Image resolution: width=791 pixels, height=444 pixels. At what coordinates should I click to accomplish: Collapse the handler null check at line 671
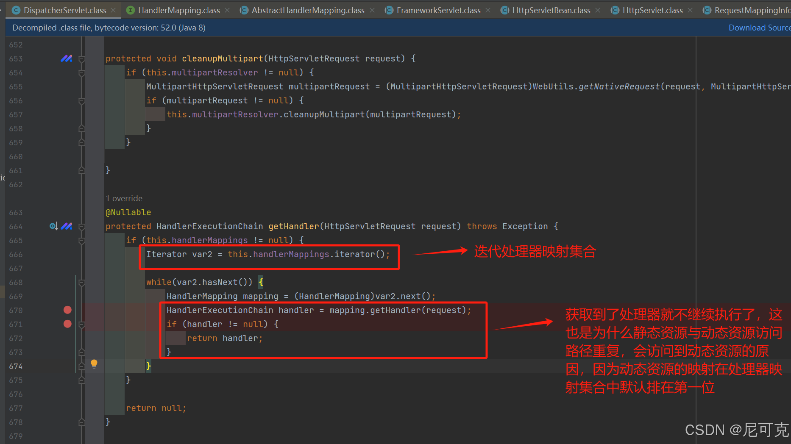coord(82,325)
